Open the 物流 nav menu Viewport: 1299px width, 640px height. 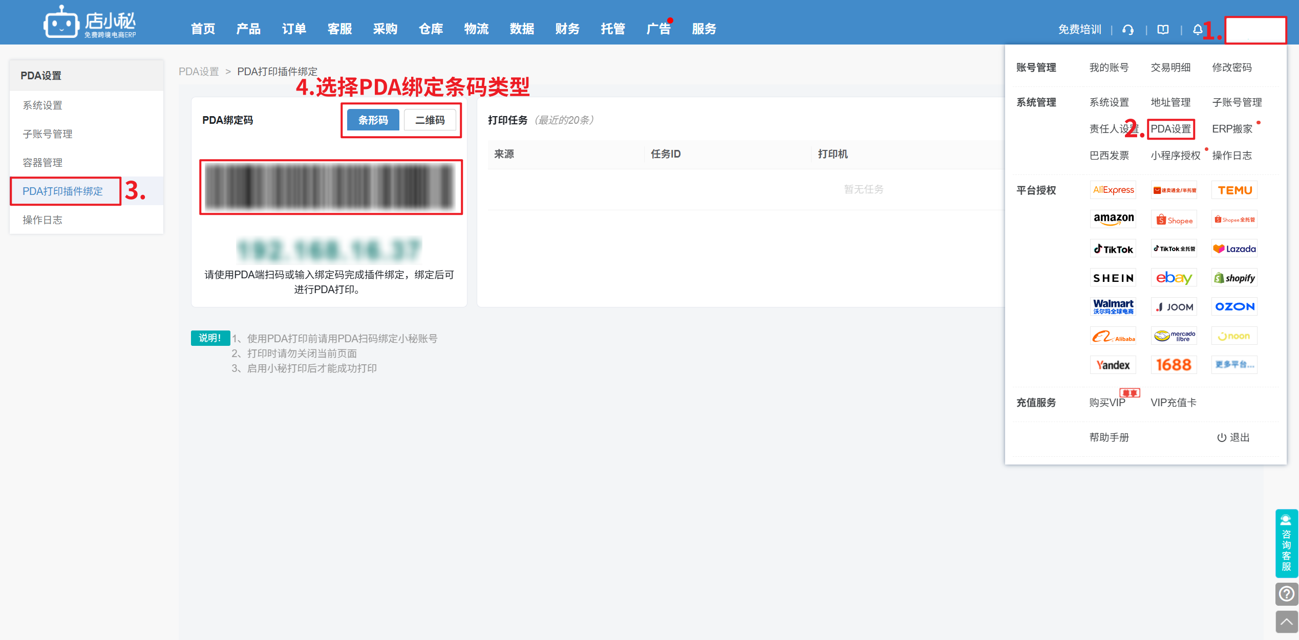point(476,29)
